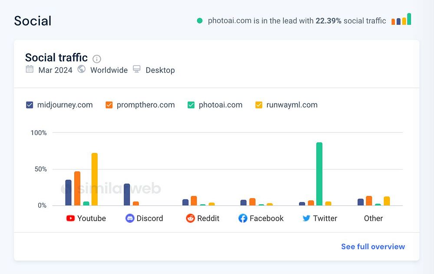The height and width of the screenshot is (274, 434).
Task: Click the tall green Twitter bar for photoai.com
Action: (319, 174)
